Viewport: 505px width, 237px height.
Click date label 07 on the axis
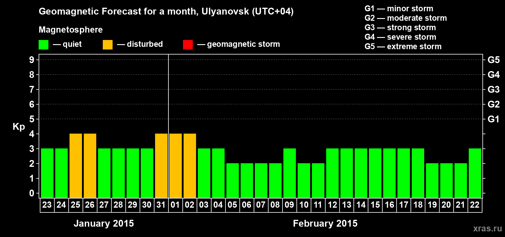pyautogui.click(x=261, y=205)
